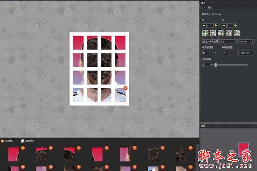Click the add-image plus icon in the bottom bar
Screen dimensions: 257x171
(2, 141)
